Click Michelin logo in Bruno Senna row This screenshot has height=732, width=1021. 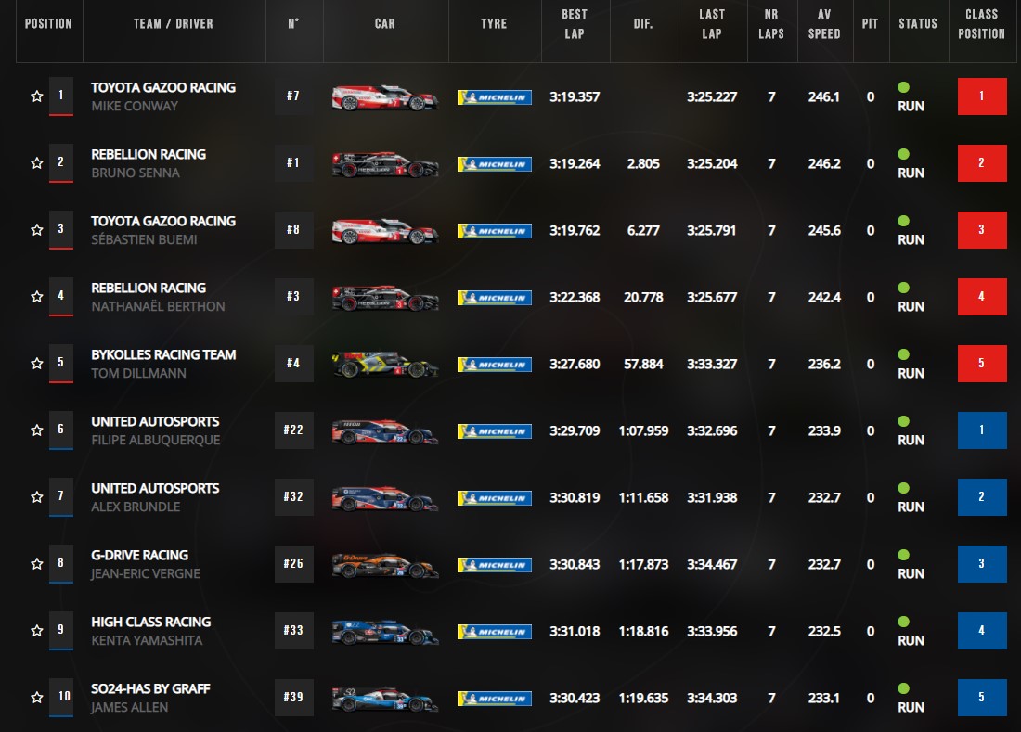coord(494,164)
